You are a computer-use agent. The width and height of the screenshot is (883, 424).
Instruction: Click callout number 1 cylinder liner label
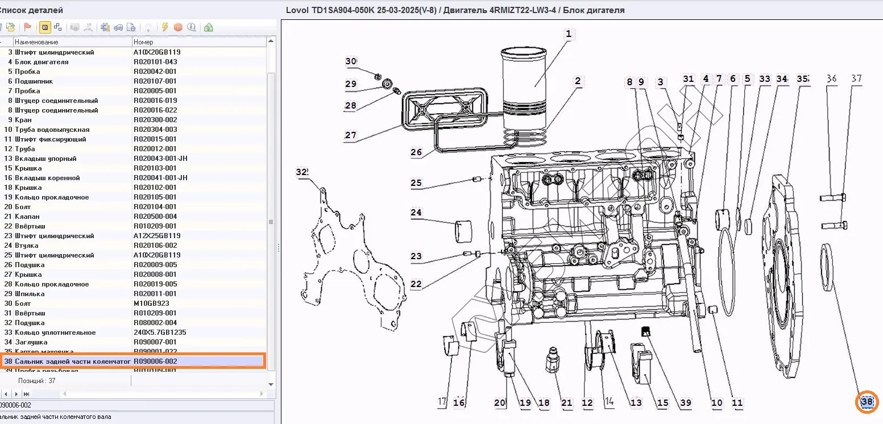(x=567, y=34)
